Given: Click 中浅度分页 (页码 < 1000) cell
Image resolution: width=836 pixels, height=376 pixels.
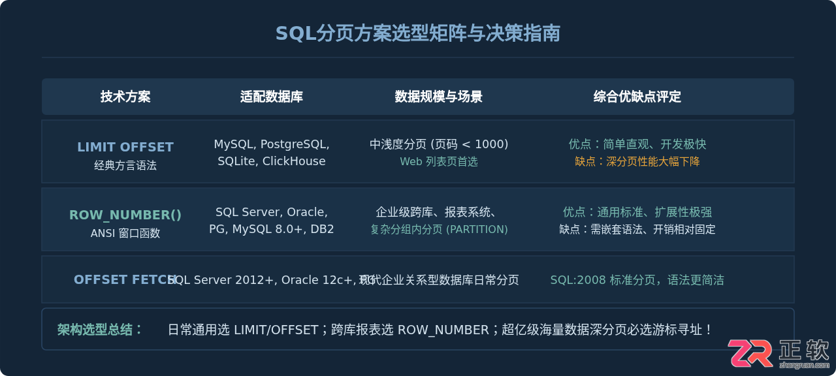Looking at the screenshot, I should click(x=439, y=144).
